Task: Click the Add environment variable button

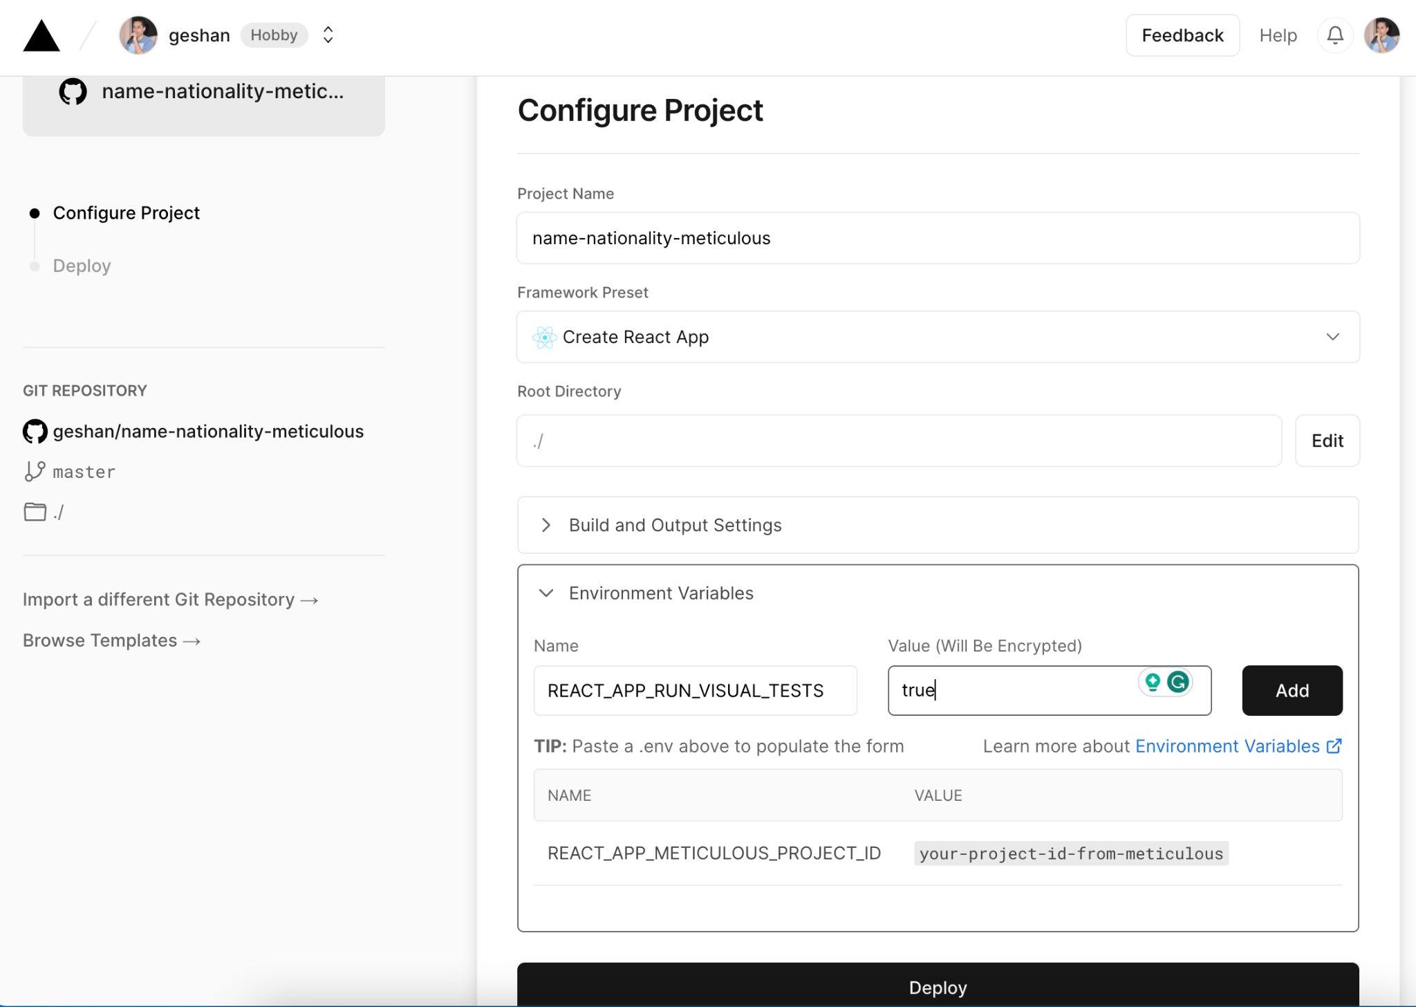Action: click(x=1292, y=690)
